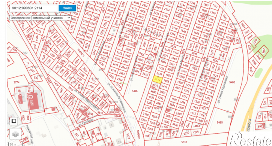Viewport: 272px width, 146px height.
Task: Select the large parcel labeled 5480
Action: [x=232, y=82]
